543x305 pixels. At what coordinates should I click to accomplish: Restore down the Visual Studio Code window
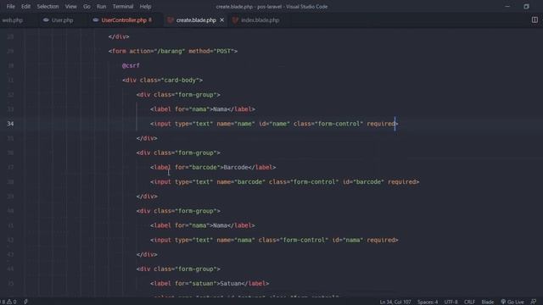pos(526,6)
